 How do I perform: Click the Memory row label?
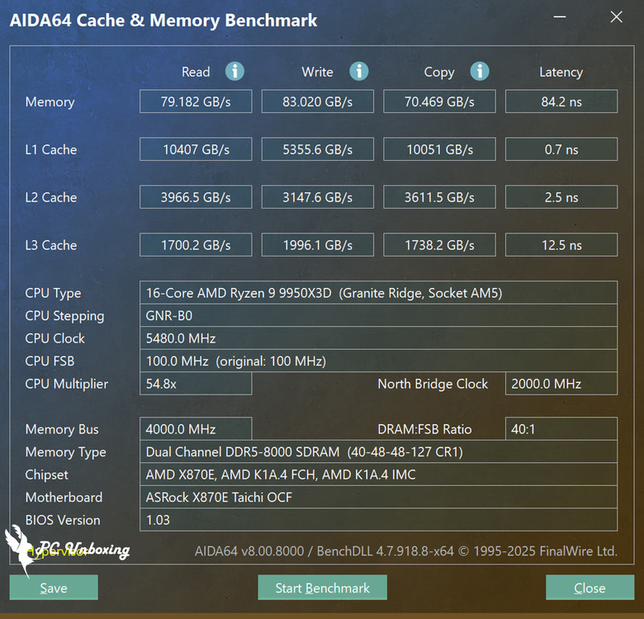point(50,102)
